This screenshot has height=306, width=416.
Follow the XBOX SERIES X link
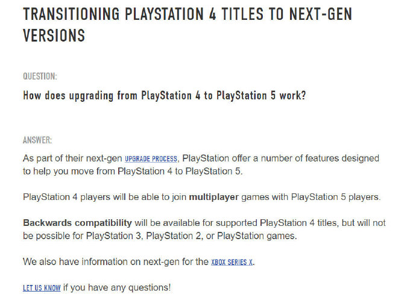[232, 263]
